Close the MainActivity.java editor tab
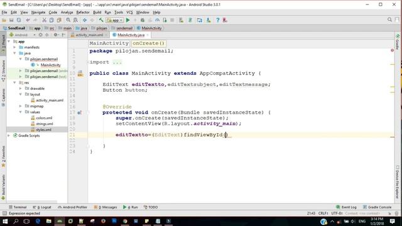 [148, 35]
